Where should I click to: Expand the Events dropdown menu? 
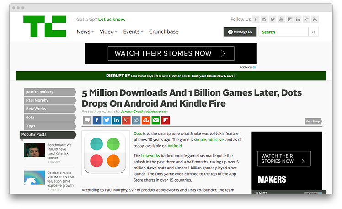(133, 32)
